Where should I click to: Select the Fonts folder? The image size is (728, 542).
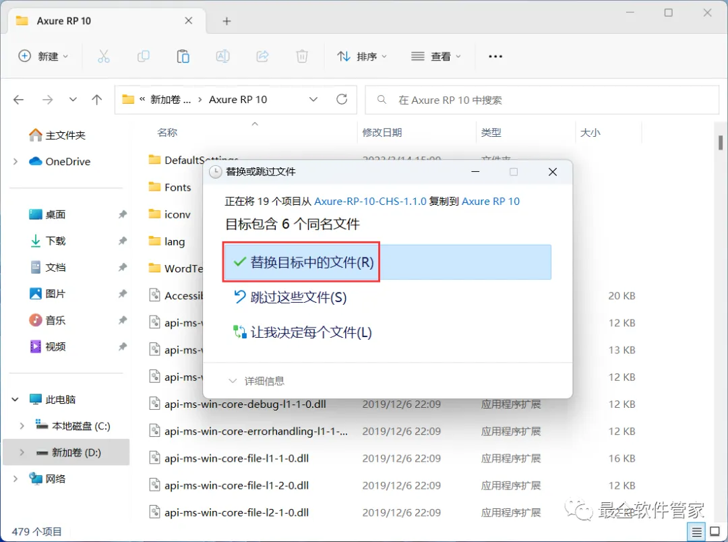pos(177,187)
